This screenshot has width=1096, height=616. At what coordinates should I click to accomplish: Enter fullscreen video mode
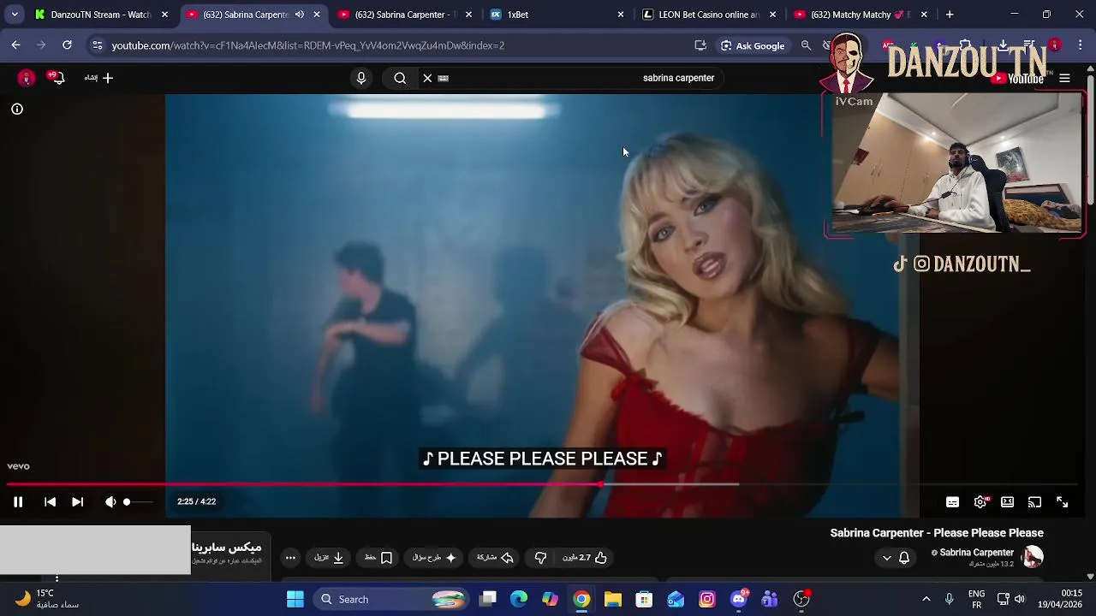(1062, 502)
